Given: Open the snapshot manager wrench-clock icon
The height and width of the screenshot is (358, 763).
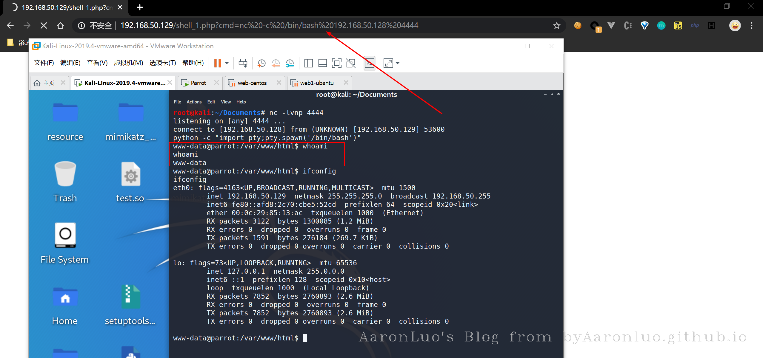Looking at the screenshot, I should (290, 63).
